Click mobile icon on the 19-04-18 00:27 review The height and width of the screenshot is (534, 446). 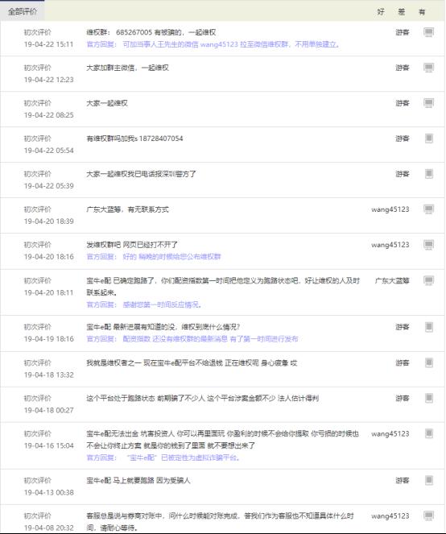click(429, 398)
